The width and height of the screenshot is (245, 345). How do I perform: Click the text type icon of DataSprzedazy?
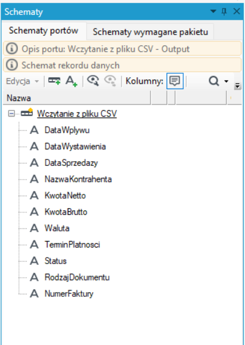(34, 163)
